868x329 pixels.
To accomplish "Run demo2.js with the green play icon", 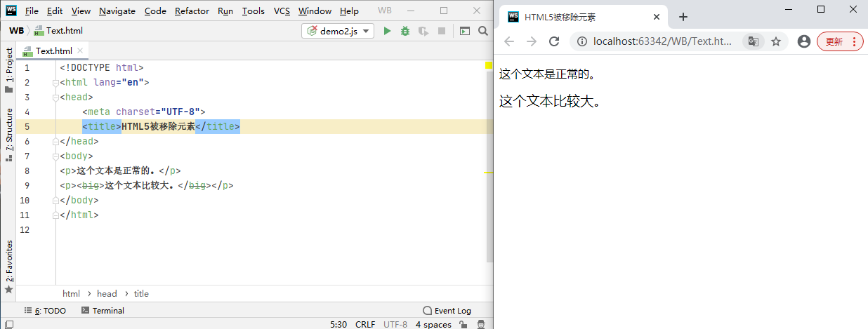I will (387, 31).
